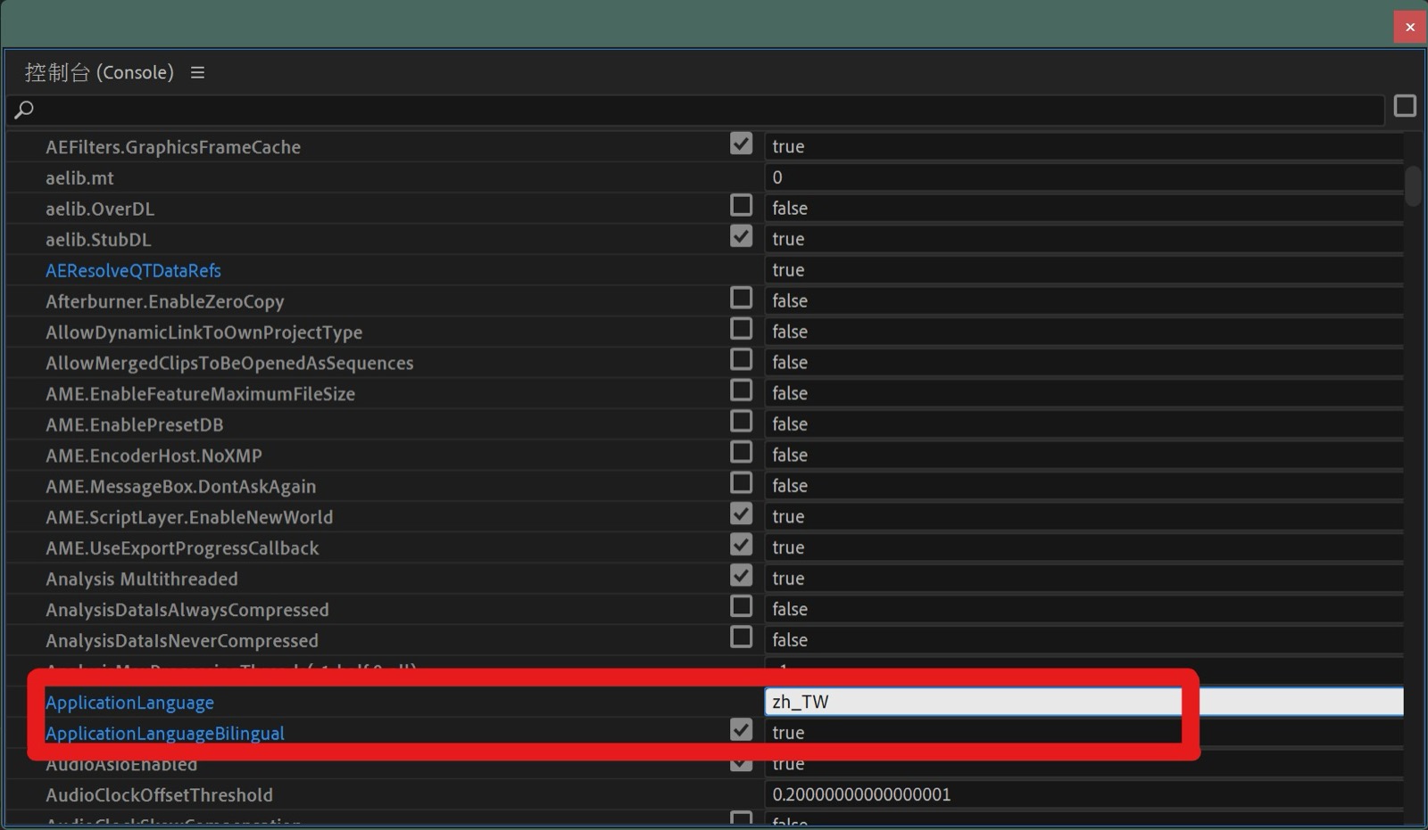This screenshot has height=830, width=1428.
Task: Click the magnifier search icon
Action: (24, 110)
